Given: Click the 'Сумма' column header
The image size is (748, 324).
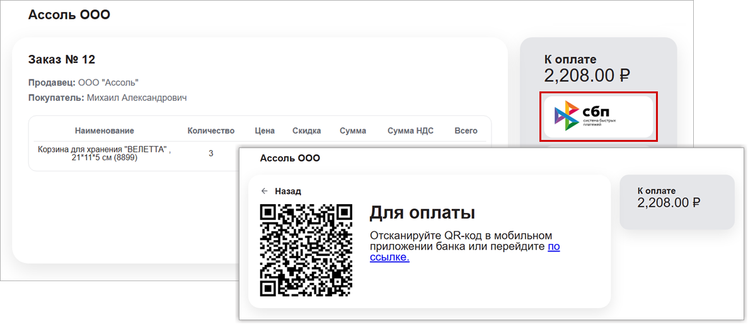Looking at the screenshot, I should pos(353,130).
